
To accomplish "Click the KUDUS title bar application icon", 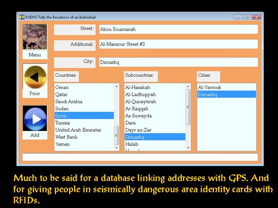I will (x=22, y=17).
